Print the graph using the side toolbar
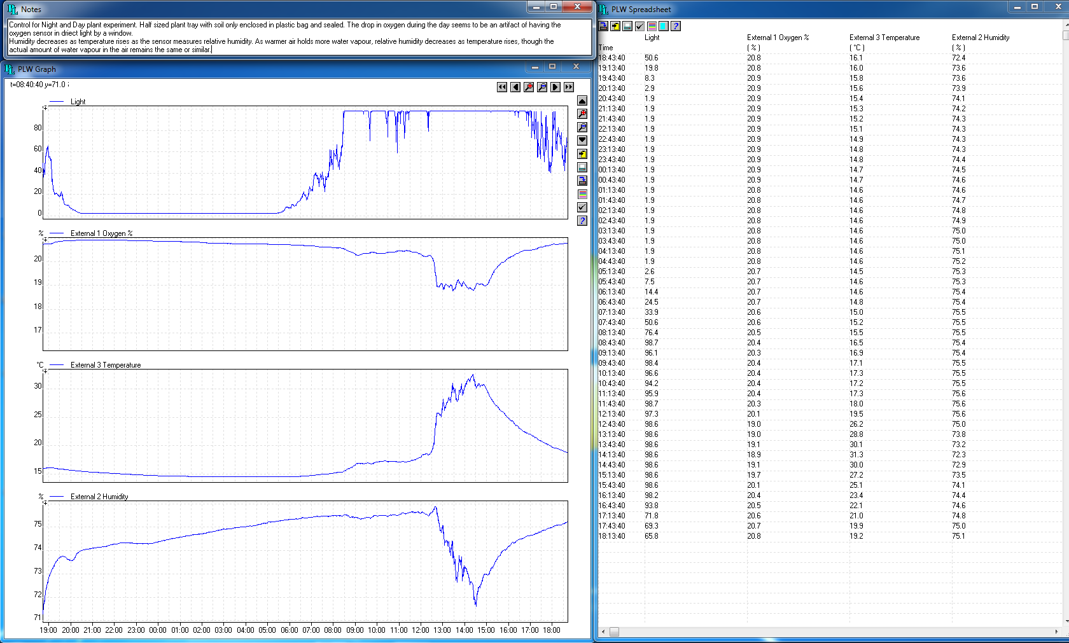This screenshot has height=643, width=1069. pyautogui.click(x=582, y=167)
